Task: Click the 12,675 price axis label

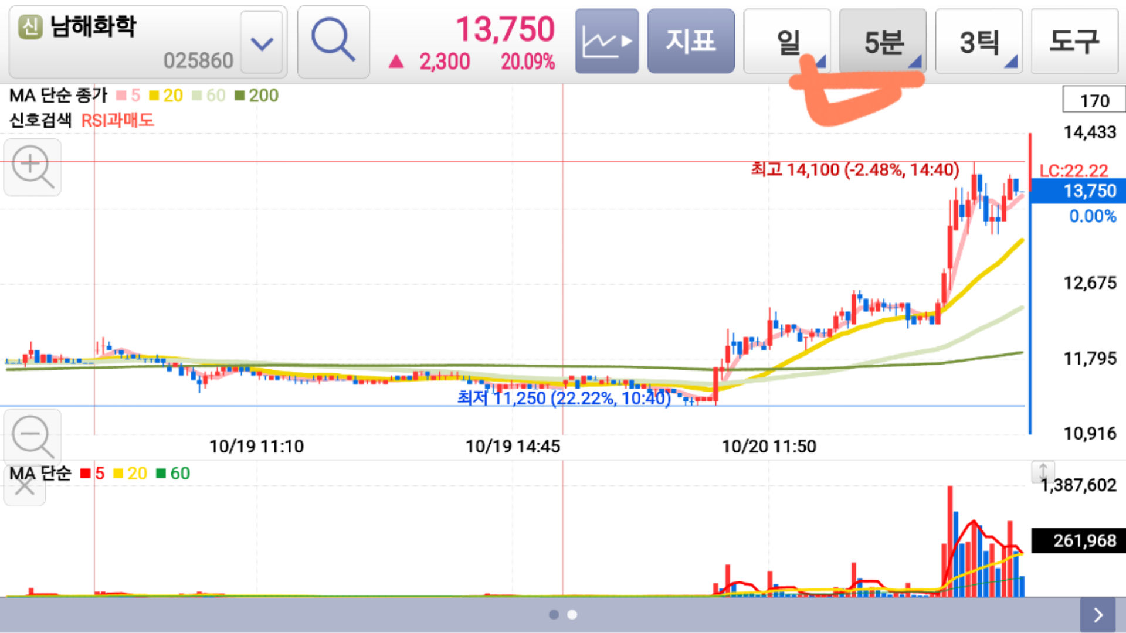Action: [x=1090, y=283]
